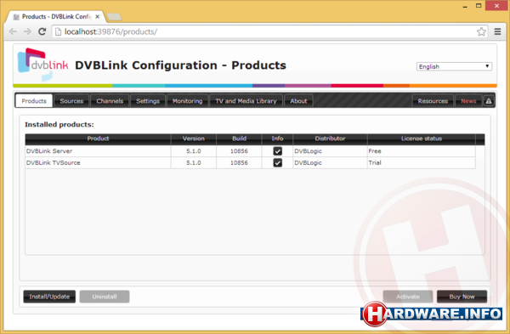The height and width of the screenshot is (334, 510).
Task: Click the Trial license status cell
Action: tap(422, 162)
